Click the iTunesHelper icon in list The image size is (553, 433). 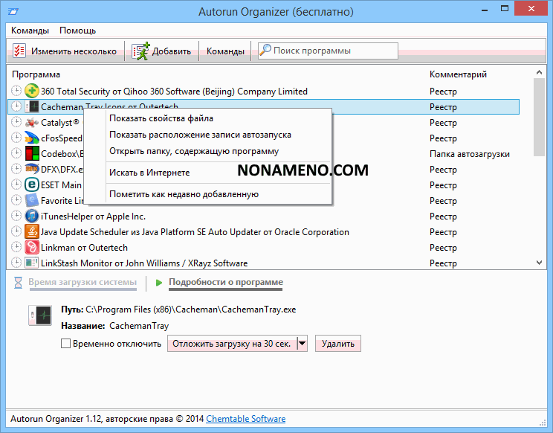point(32,216)
